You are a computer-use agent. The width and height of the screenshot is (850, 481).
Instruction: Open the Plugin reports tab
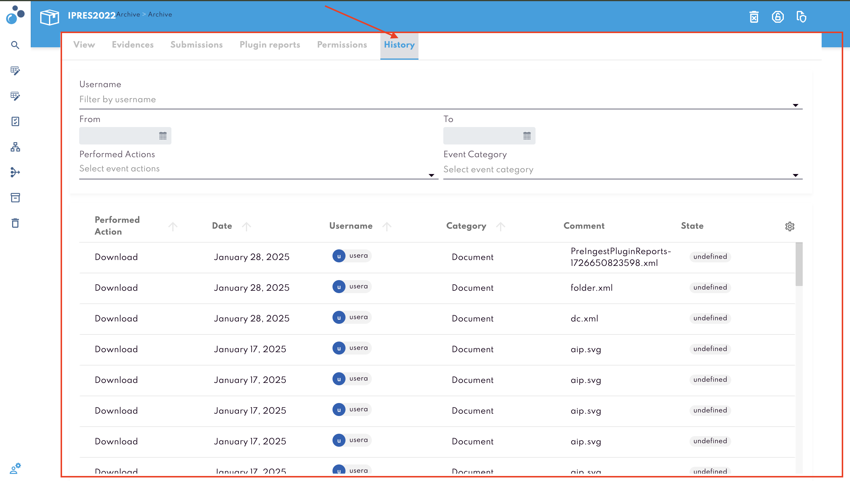click(x=270, y=45)
